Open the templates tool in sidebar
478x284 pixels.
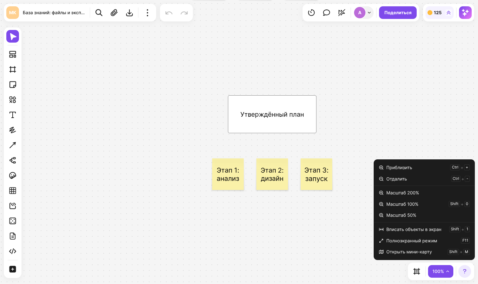pyautogui.click(x=13, y=54)
